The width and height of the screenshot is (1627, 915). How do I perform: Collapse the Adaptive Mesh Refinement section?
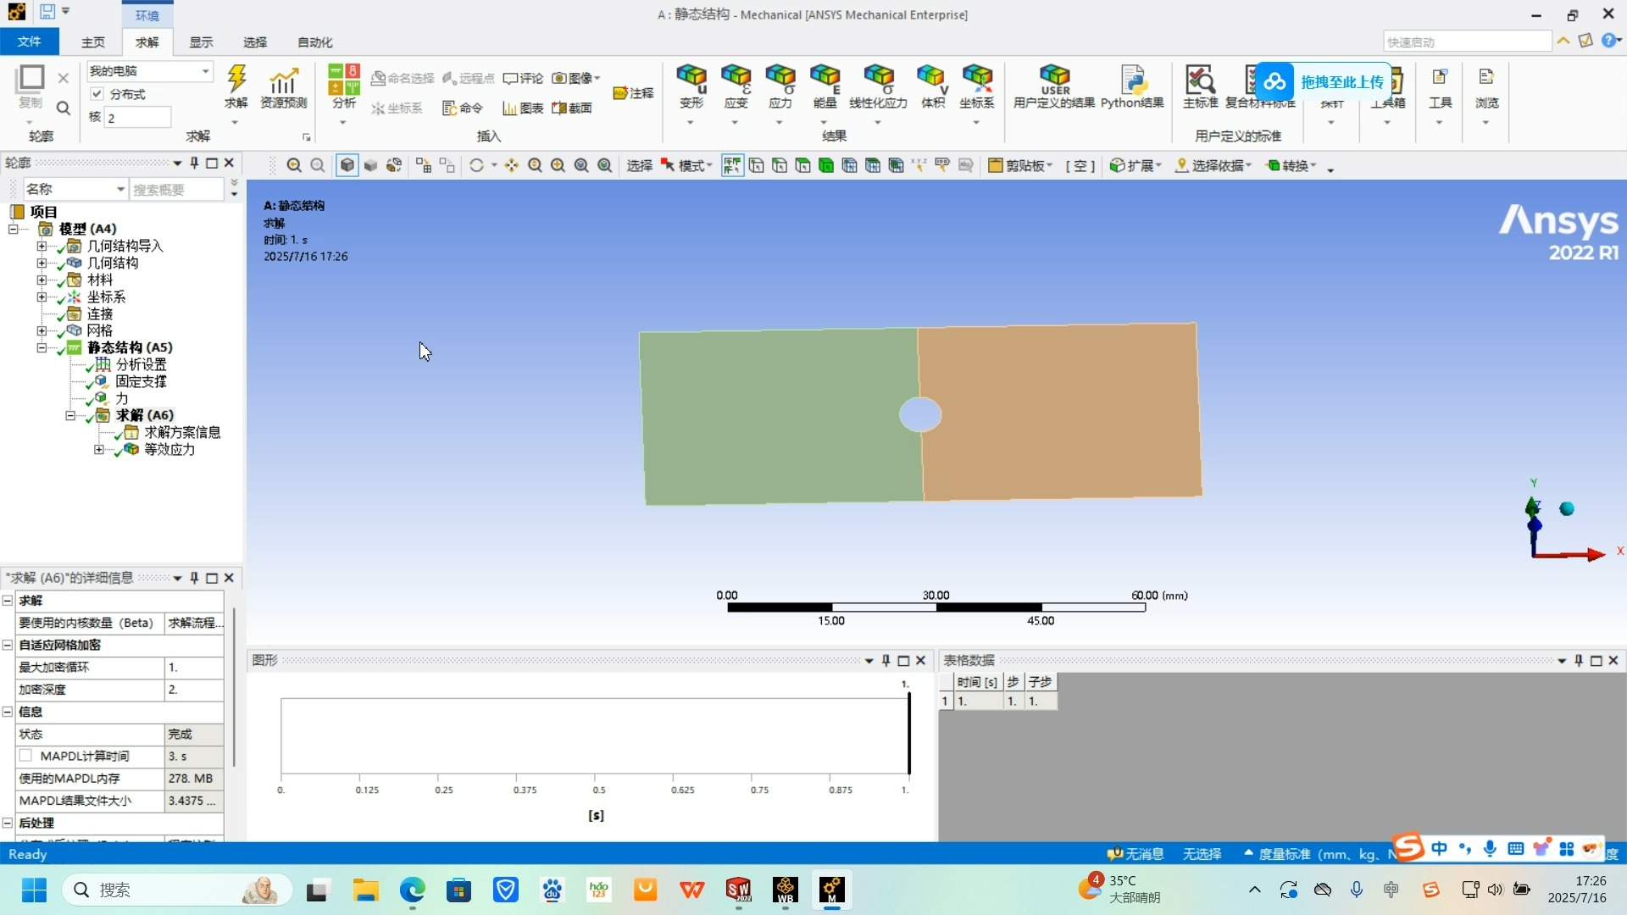[8, 645]
